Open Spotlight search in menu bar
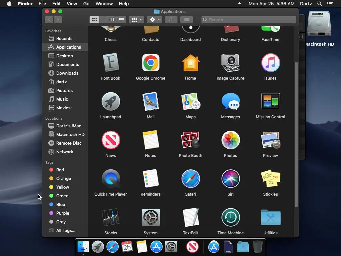Screen dimensions: 341x256 coord(319,4)
